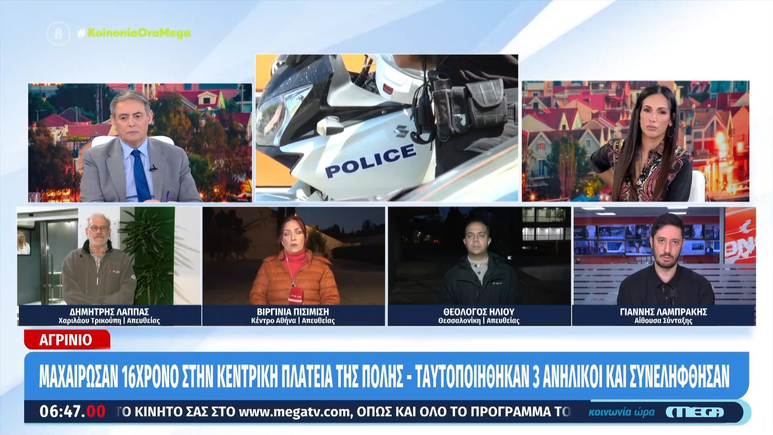Click the ΓΙΑΝΝΗΣ ΛΑΜΠΡΑΚΗΣ name caption
The height and width of the screenshot is (435, 773).
coord(663,312)
